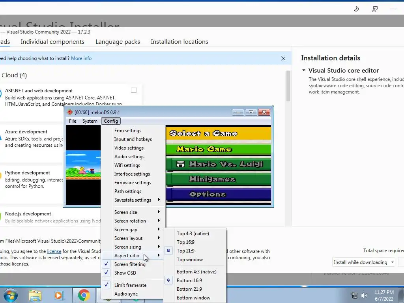
Task: Expand Savestate settings submenu
Action: [133, 200]
